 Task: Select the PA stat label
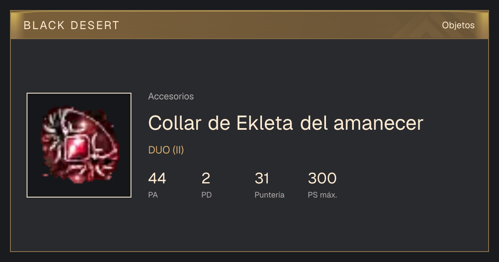153,195
